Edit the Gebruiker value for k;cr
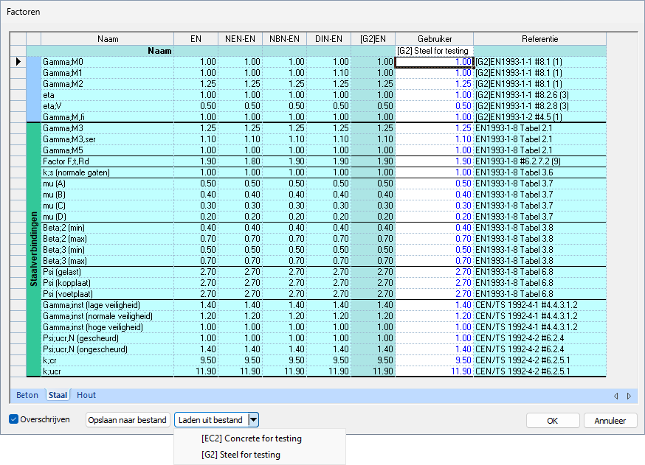 435,360
